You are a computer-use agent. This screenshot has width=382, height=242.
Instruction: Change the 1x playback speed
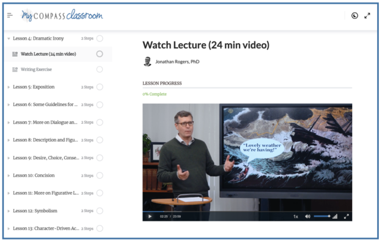point(295,216)
